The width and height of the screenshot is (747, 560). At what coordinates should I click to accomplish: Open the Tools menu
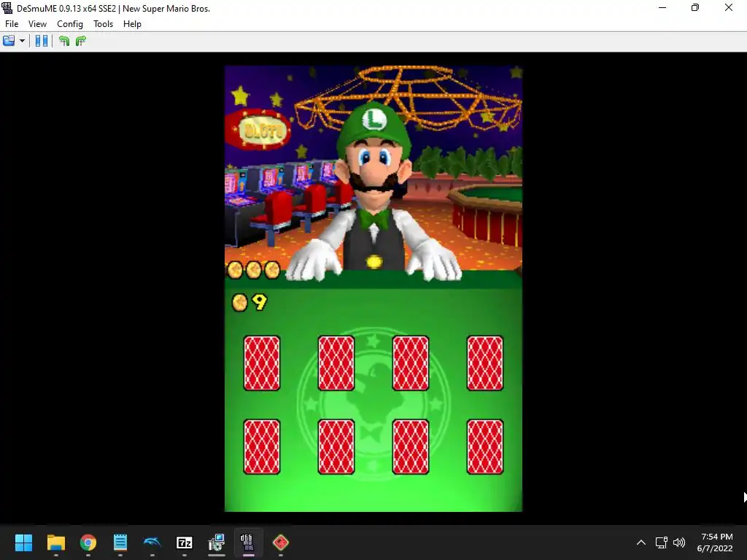pyautogui.click(x=103, y=24)
